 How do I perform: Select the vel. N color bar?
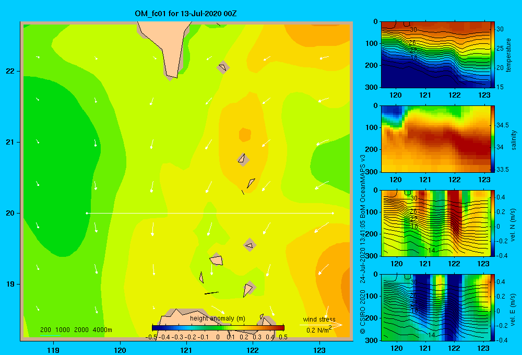[493, 223]
